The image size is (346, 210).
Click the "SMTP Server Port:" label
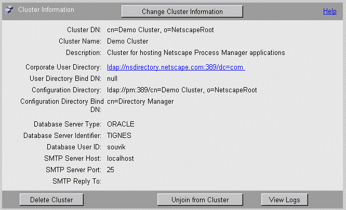coord(73,170)
